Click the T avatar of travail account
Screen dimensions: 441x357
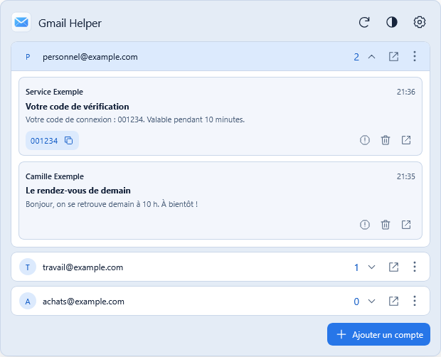tap(28, 267)
